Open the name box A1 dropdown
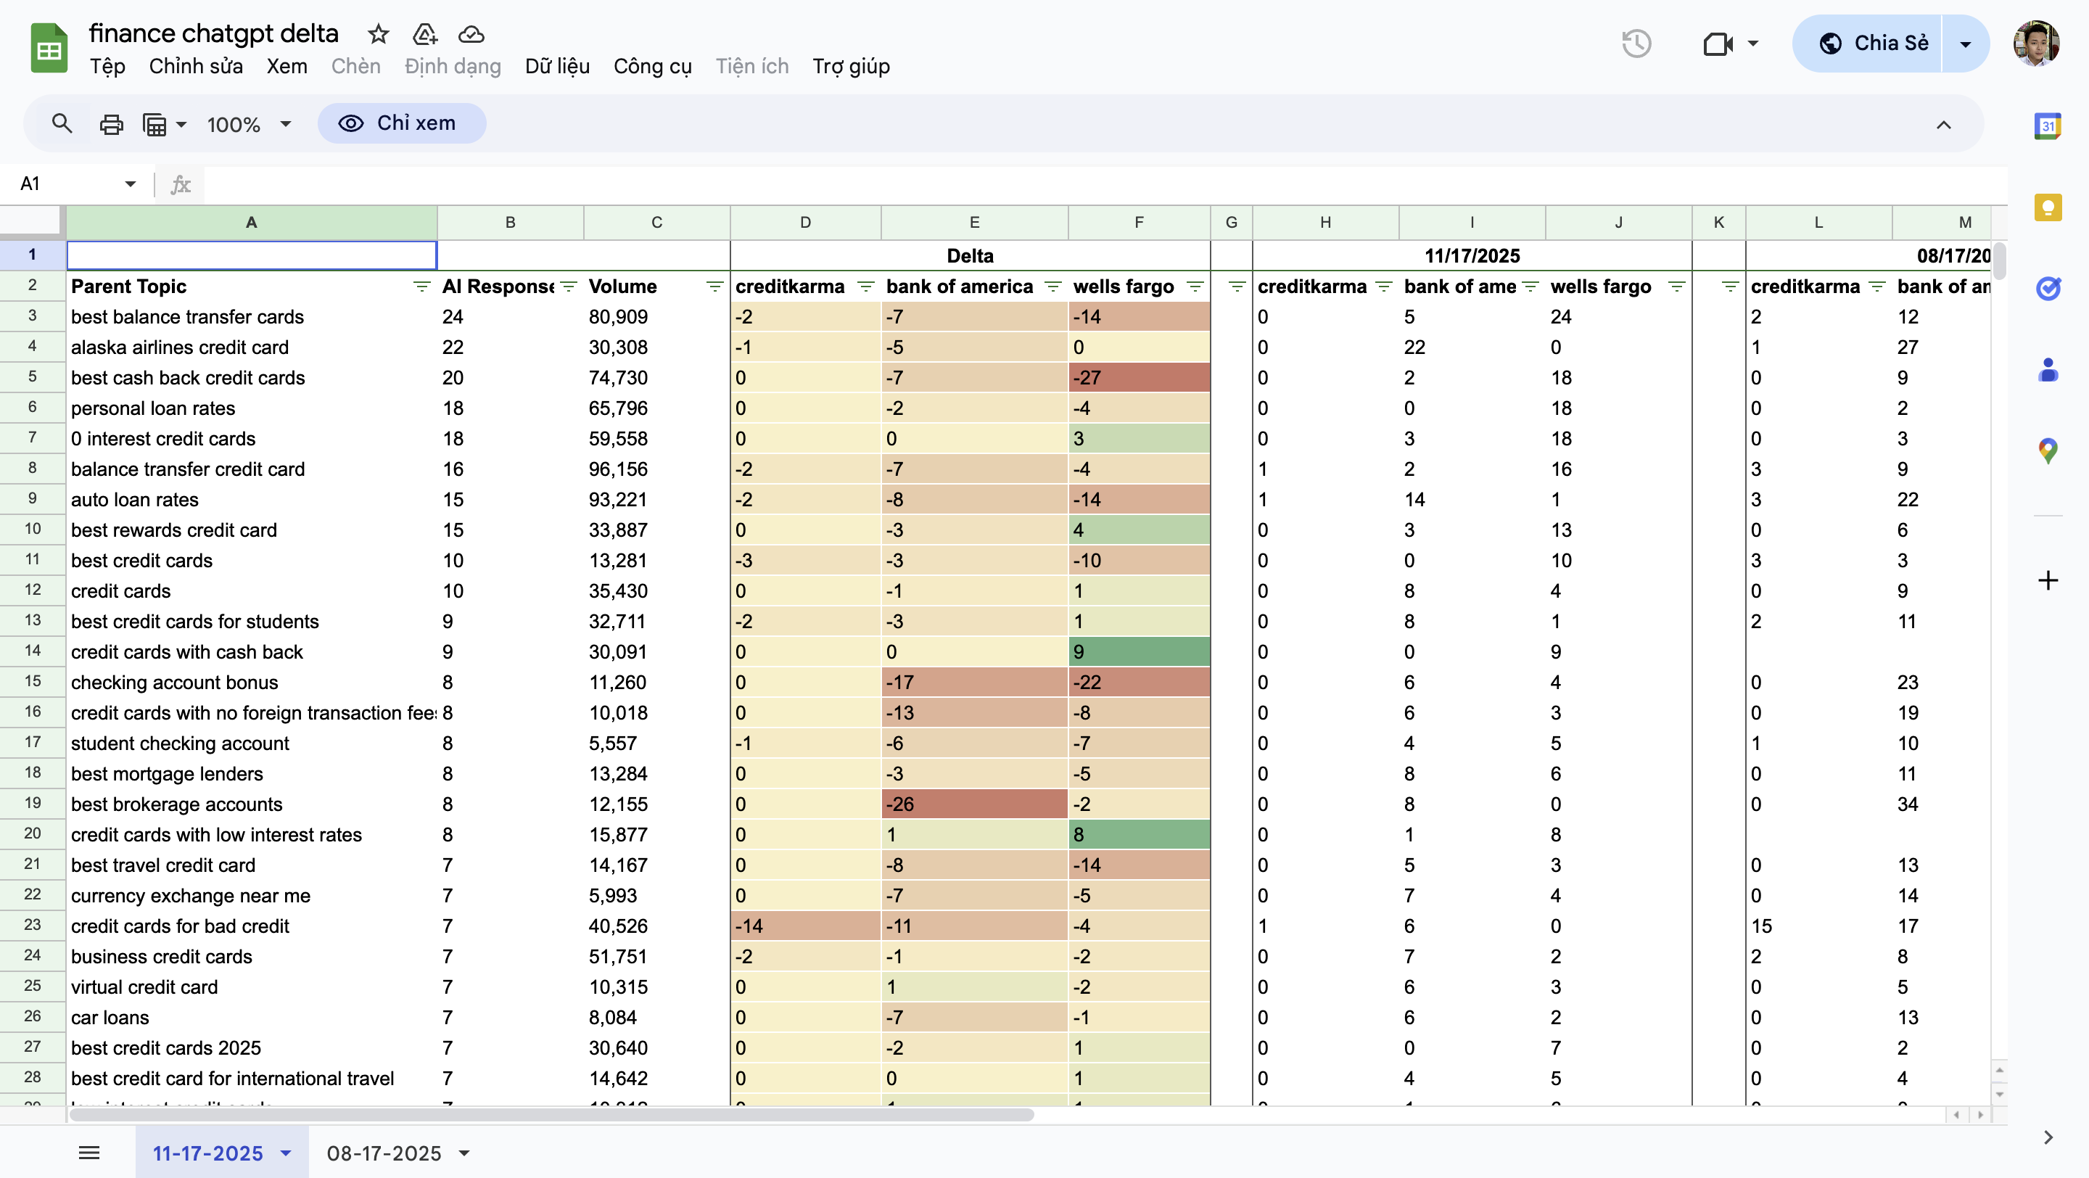The image size is (2089, 1178). pos(130,184)
